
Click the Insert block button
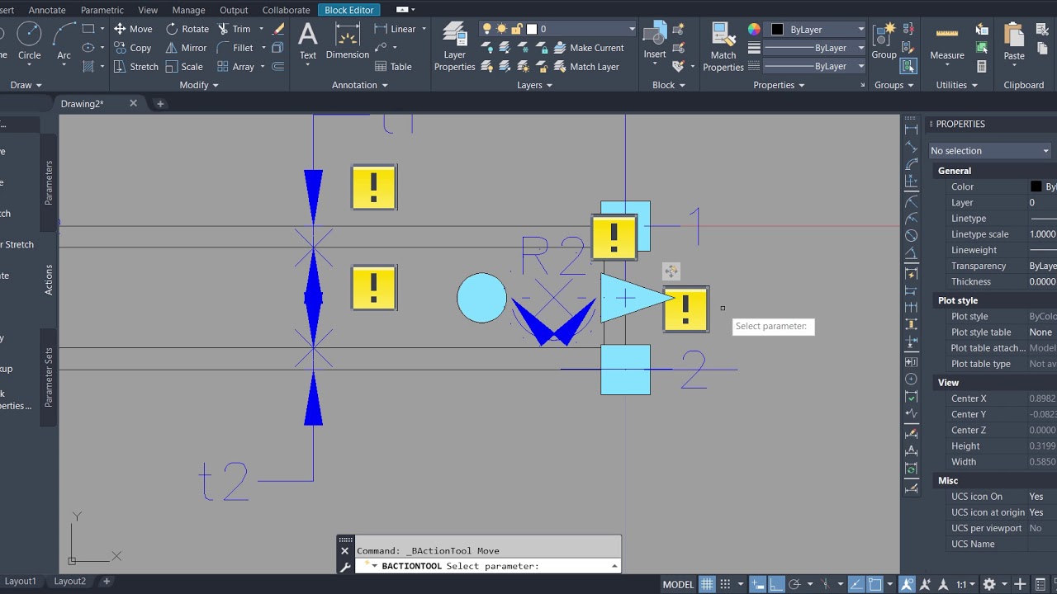pyautogui.click(x=655, y=41)
